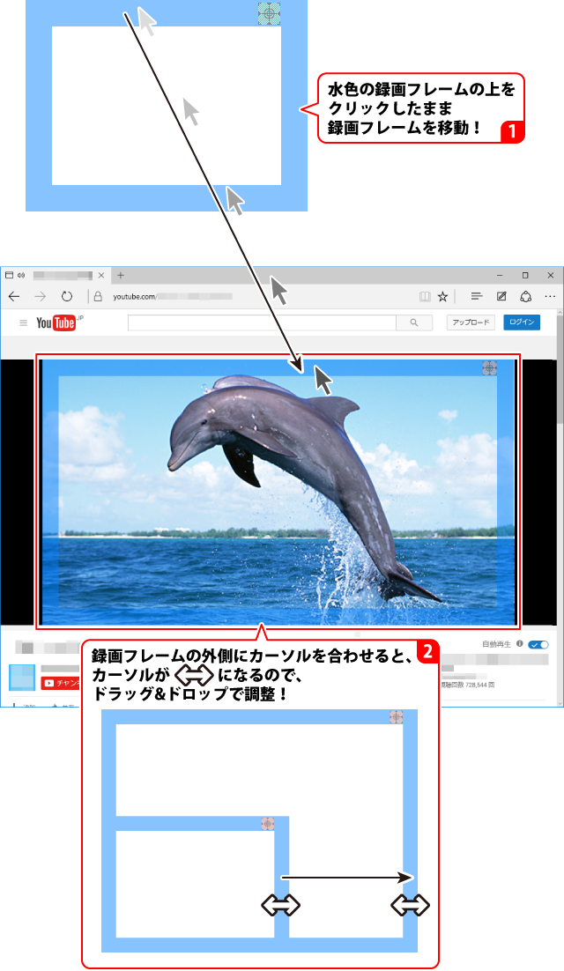
Task: Close the current browser tab
Action: [101, 275]
